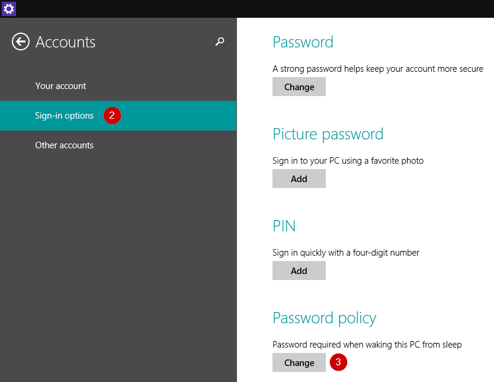Click the Password policy heading
Screen dimensions: 494x382
324,318
